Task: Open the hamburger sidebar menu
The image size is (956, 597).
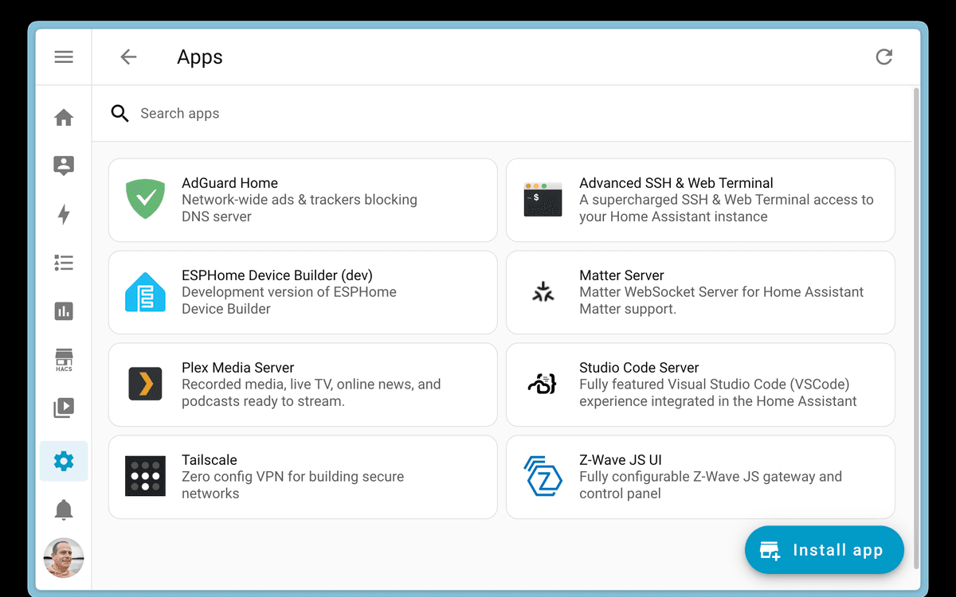Action: tap(64, 57)
